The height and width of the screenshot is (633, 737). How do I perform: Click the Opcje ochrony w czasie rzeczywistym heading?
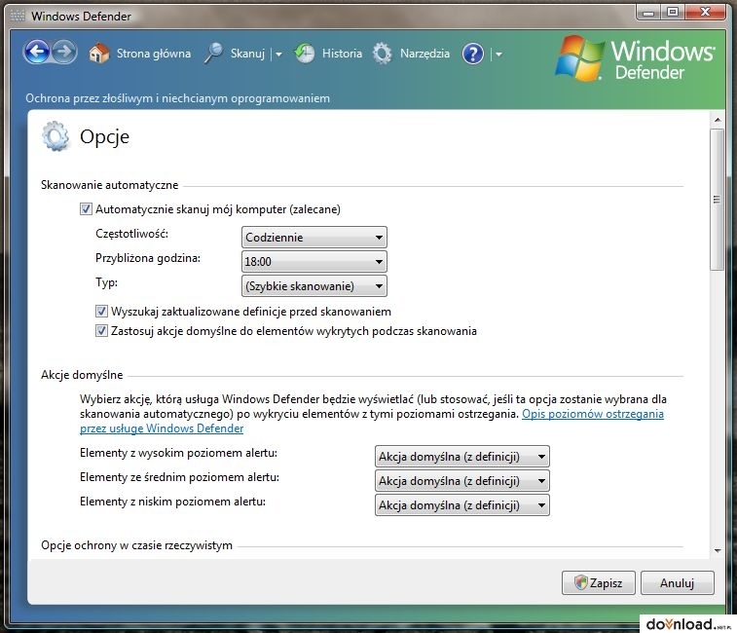[136, 545]
